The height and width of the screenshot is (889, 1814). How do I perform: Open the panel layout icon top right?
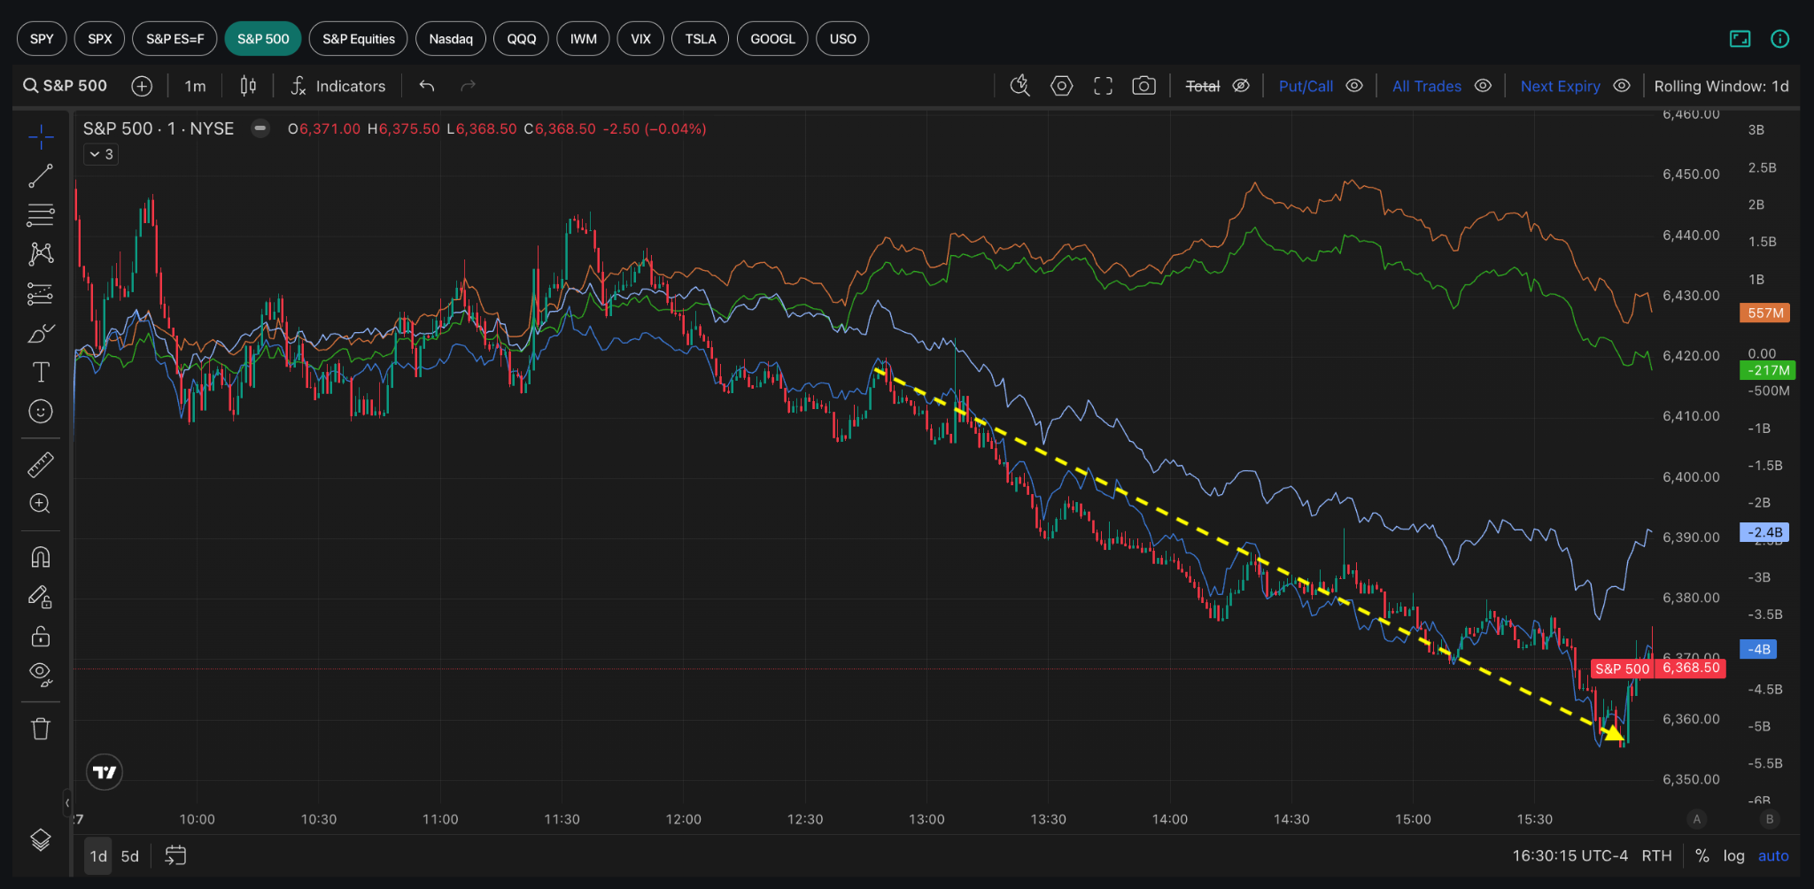coord(1740,39)
